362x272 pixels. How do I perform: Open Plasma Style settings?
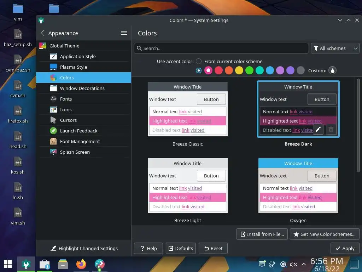tap(83, 67)
